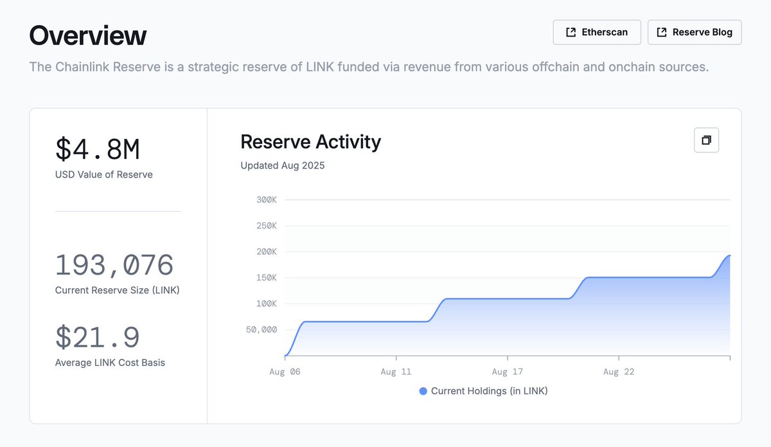This screenshot has width=771, height=447.
Task: Click the Aug 22 axis label on the chart
Action: (619, 371)
